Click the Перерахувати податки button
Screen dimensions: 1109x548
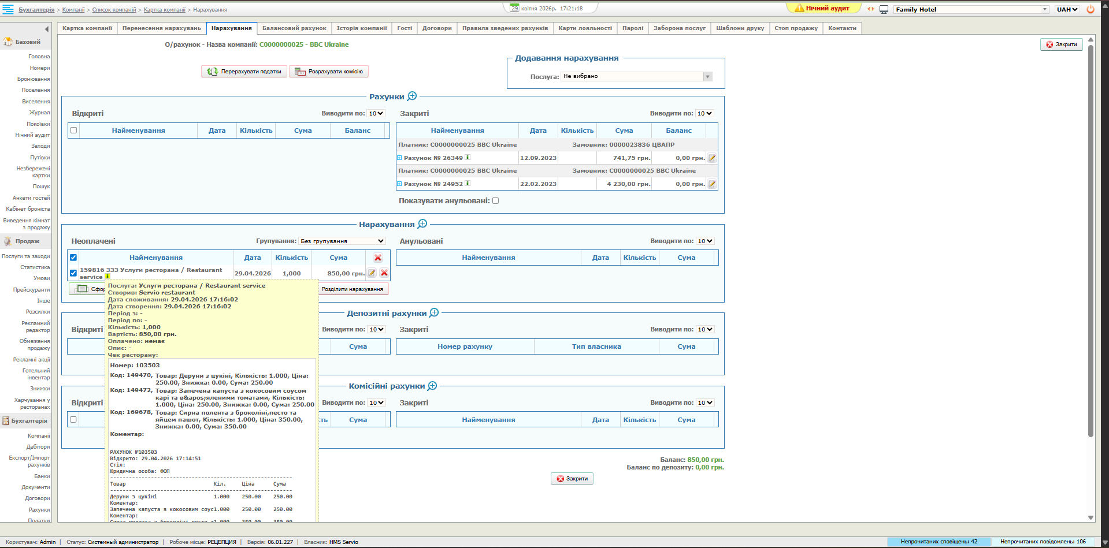click(x=244, y=72)
